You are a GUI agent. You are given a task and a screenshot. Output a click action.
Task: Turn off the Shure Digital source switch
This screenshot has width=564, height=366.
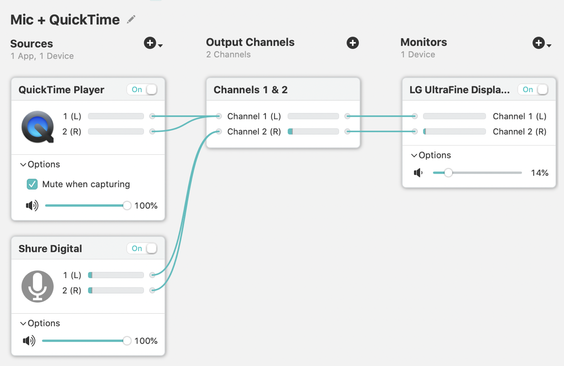pyautogui.click(x=142, y=248)
